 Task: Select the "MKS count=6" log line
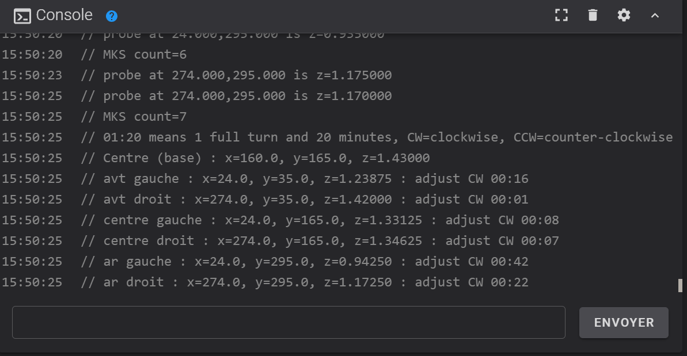pyautogui.click(x=145, y=55)
